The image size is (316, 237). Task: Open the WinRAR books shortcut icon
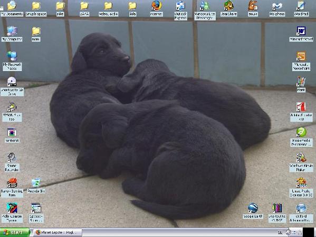(x=277, y=213)
